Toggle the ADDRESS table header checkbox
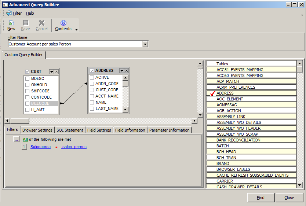 tap(92, 70)
